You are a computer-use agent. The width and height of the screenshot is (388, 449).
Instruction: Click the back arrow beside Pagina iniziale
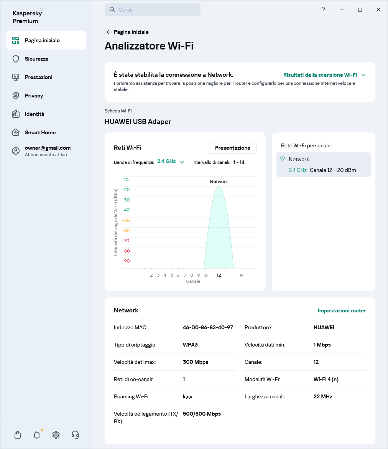point(108,32)
